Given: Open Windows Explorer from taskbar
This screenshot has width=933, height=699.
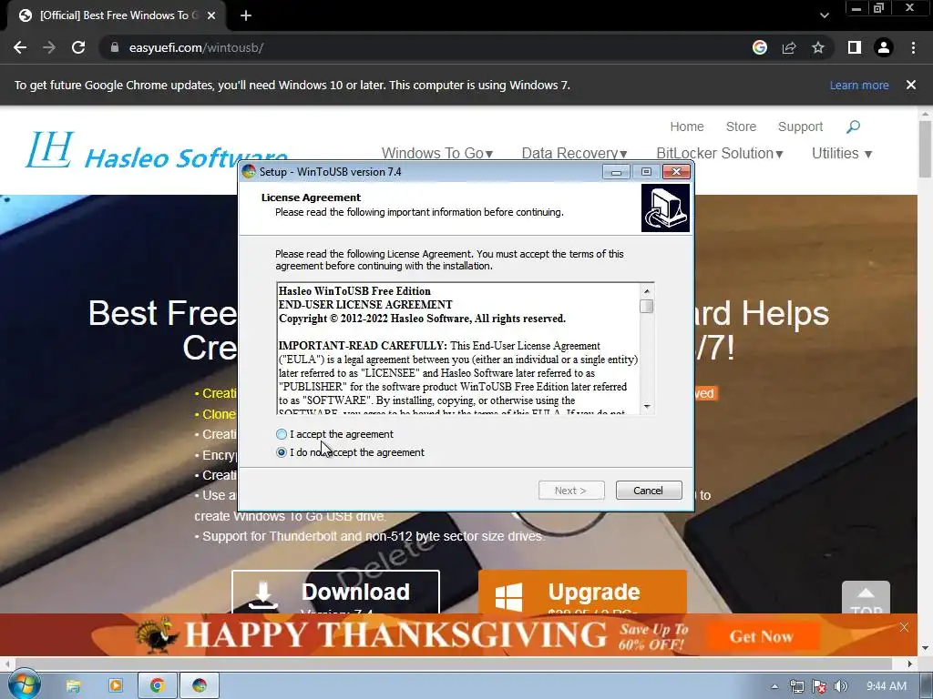Looking at the screenshot, I should click(x=73, y=686).
